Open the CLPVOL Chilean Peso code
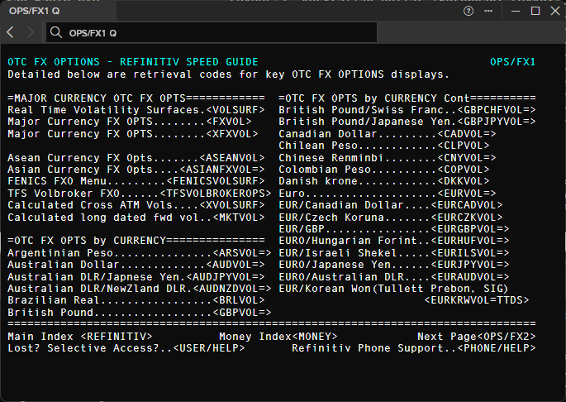This screenshot has width=566, height=402. (x=464, y=146)
